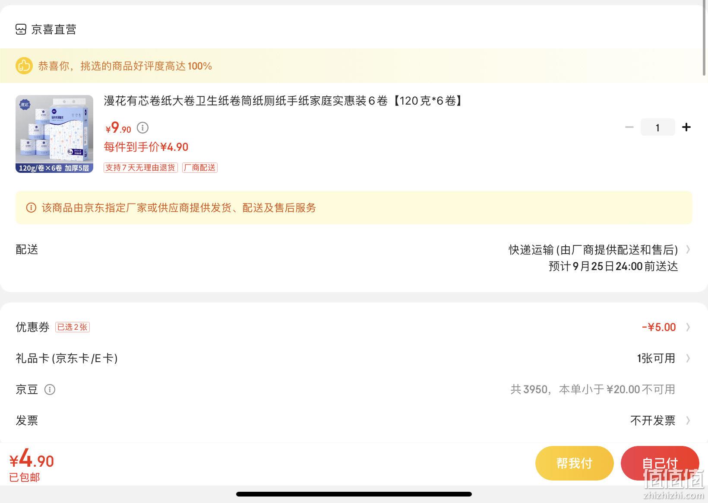Open the price info icon next to ¥9.90
This screenshot has width=708, height=503.
point(142,128)
